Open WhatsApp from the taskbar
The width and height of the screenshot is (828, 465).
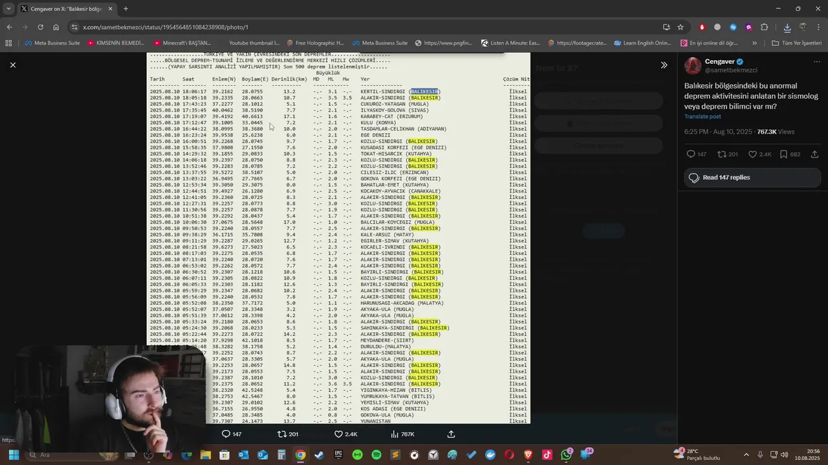pyautogui.click(x=567, y=455)
